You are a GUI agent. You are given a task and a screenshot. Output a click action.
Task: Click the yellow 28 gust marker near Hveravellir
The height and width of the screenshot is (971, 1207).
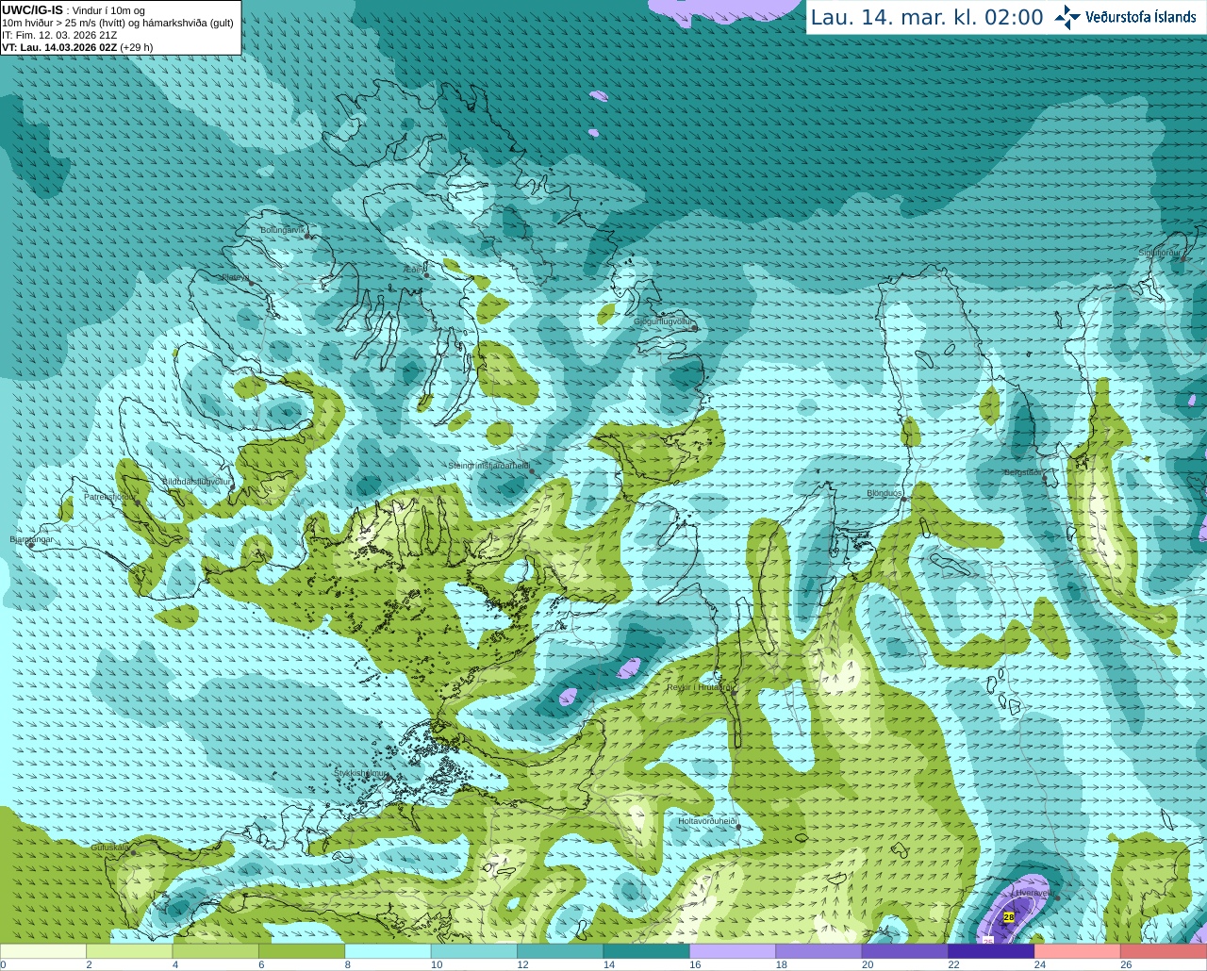tap(1009, 917)
